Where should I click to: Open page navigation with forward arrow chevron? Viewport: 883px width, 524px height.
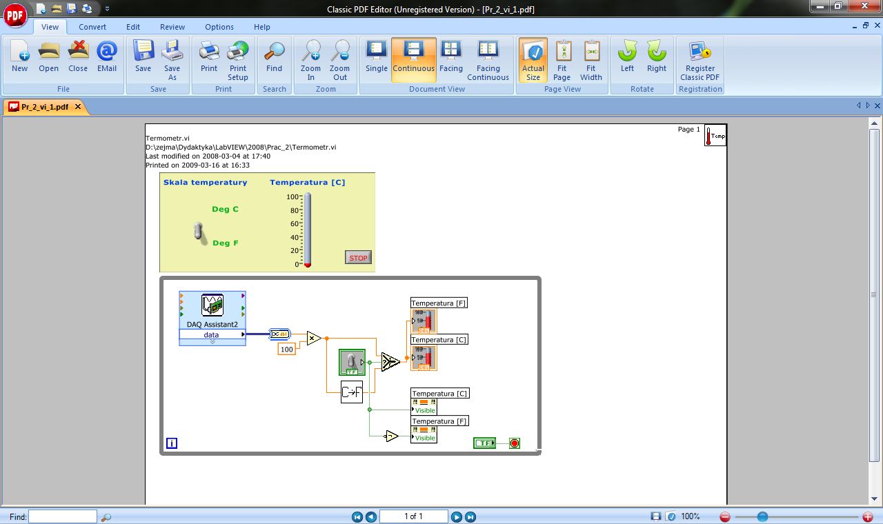pos(868,105)
